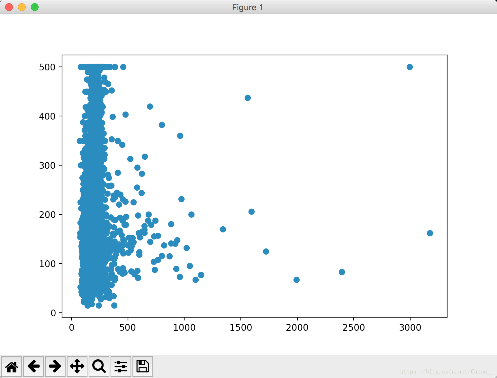Click the y-axis label 400
The width and height of the screenshot is (497, 378).
(x=47, y=116)
